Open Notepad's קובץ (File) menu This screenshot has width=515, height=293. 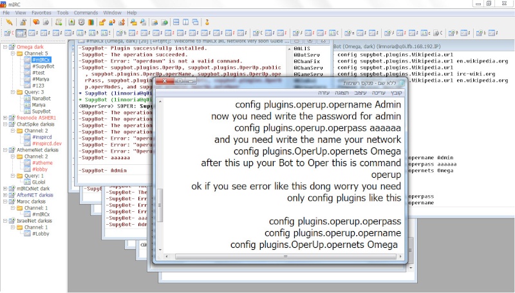pyautogui.click(x=396, y=93)
